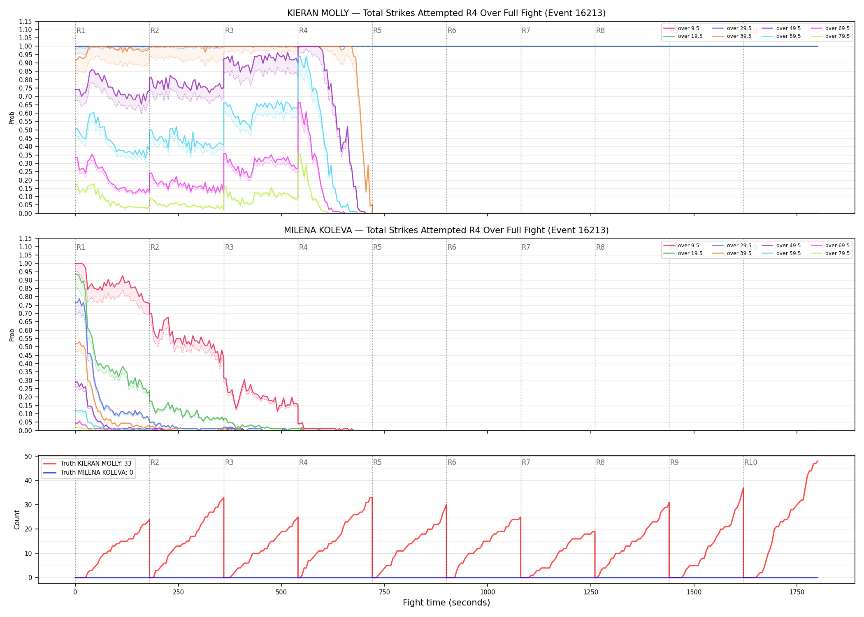Click R5 round marker in the Count chart
Image resolution: width=864 pixels, height=617 pixels.
point(377,462)
